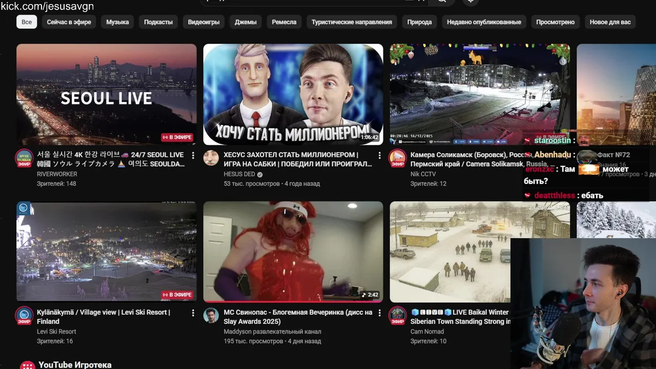Open the Levi Ski Resort channel avatar
This screenshot has width=656, height=369.
[x=24, y=316]
